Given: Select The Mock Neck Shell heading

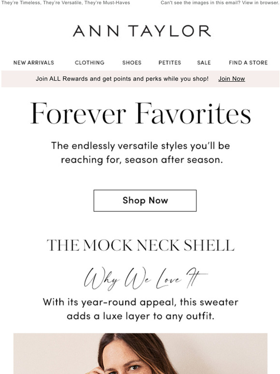Looking at the screenshot, I should click(140, 245).
